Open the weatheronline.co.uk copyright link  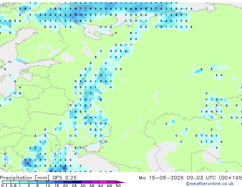210,184
